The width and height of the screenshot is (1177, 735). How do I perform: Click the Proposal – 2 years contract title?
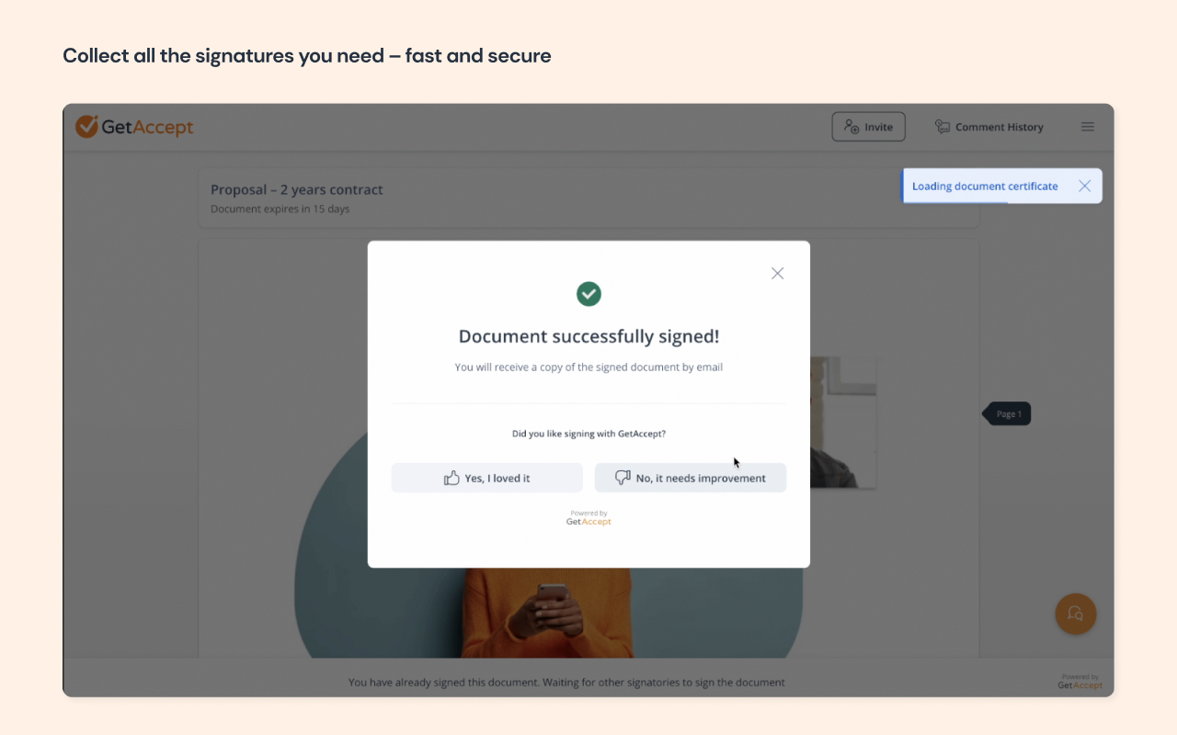[x=297, y=189]
